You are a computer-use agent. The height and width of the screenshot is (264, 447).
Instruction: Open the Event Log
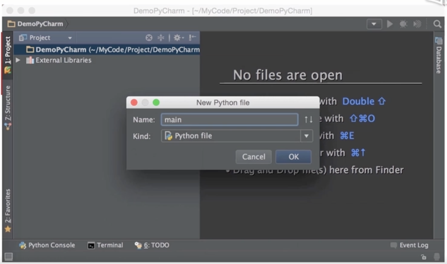[x=410, y=245]
